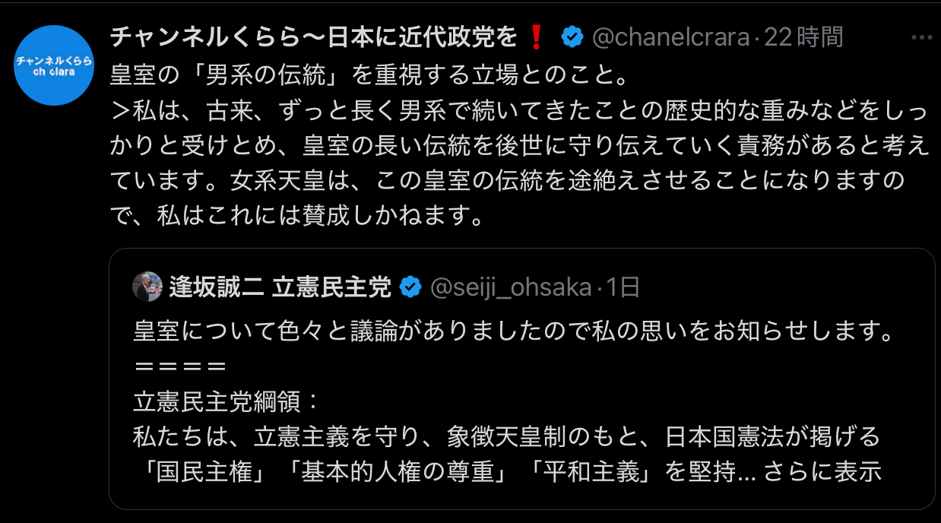Click the red exclamation mark emoji

[x=537, y=36]
